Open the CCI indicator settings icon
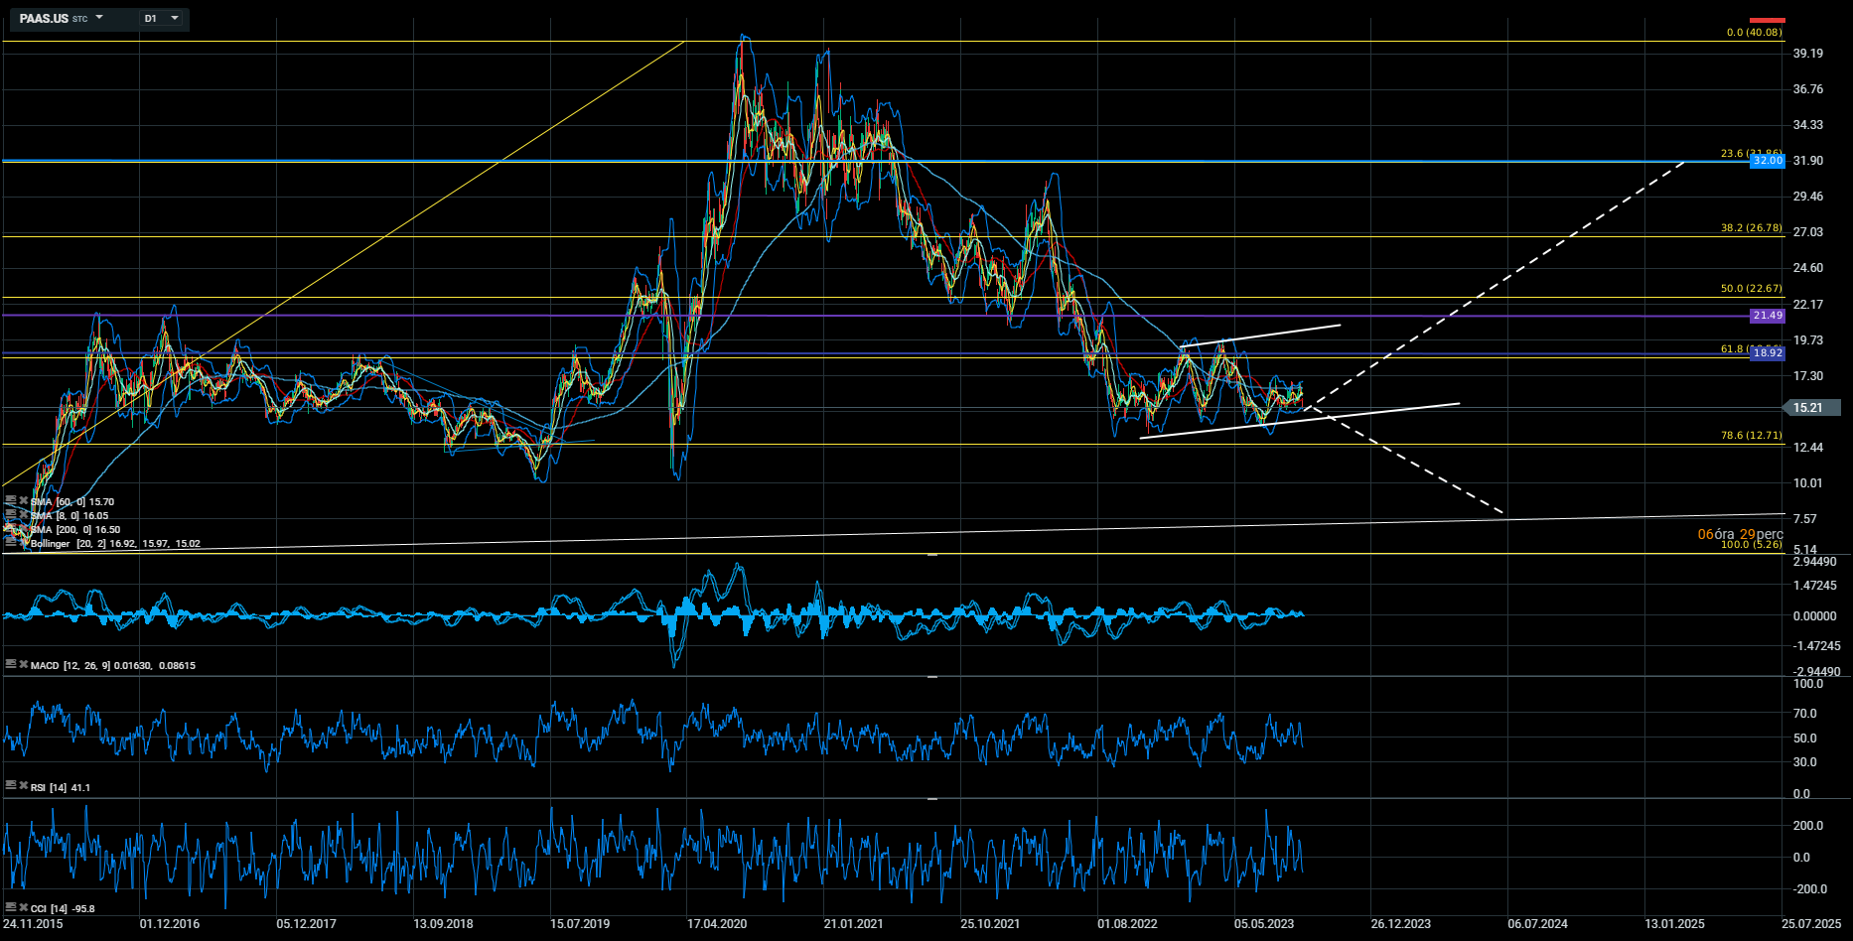Screen dimensions: 1853x941 [x=11, y=907]
